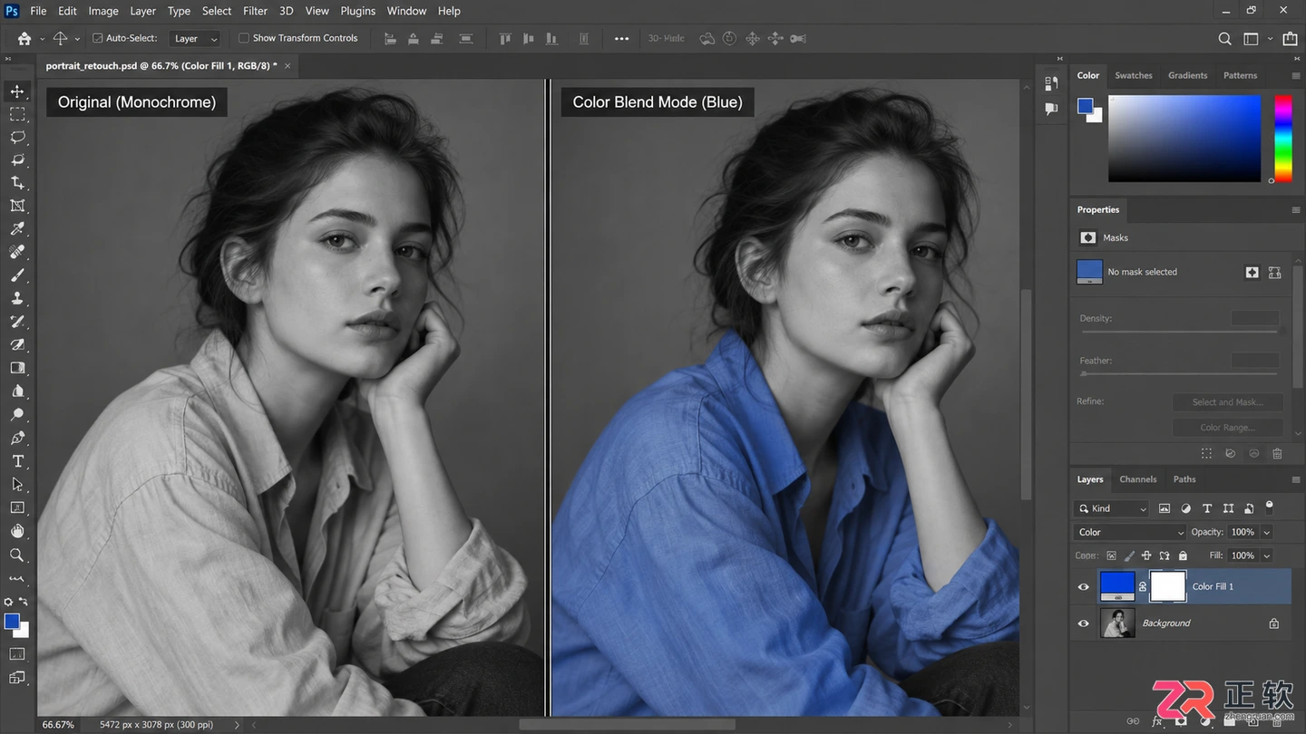The height and width of the screenshot is (734, 1306).
Task: Select the Rectangular Marquee tool
Action: tap(17, 114)
